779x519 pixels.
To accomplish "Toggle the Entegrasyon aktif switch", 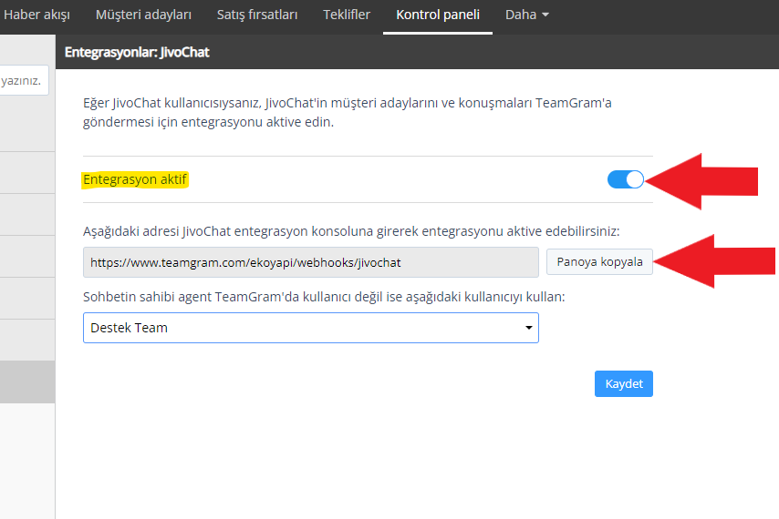I will 626,179.
